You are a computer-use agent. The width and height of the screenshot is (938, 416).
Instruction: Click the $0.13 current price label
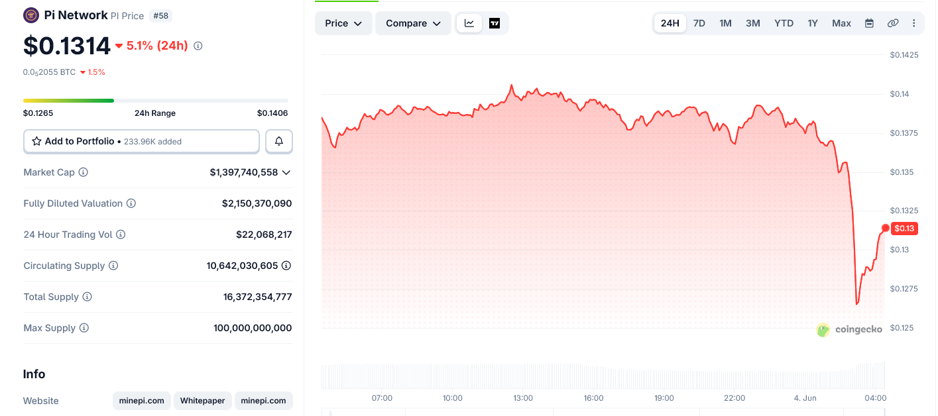click(x=905, y=229)
